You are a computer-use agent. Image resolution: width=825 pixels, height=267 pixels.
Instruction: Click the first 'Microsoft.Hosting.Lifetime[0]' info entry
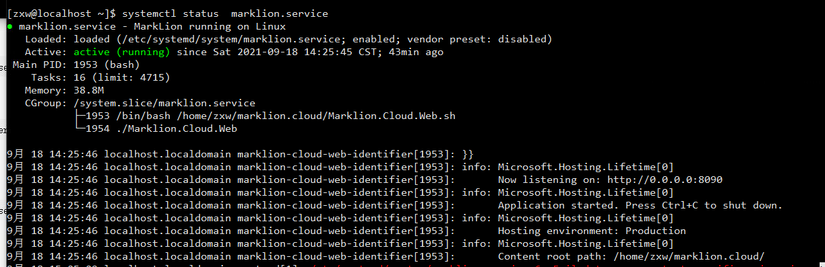click(585, 167)
